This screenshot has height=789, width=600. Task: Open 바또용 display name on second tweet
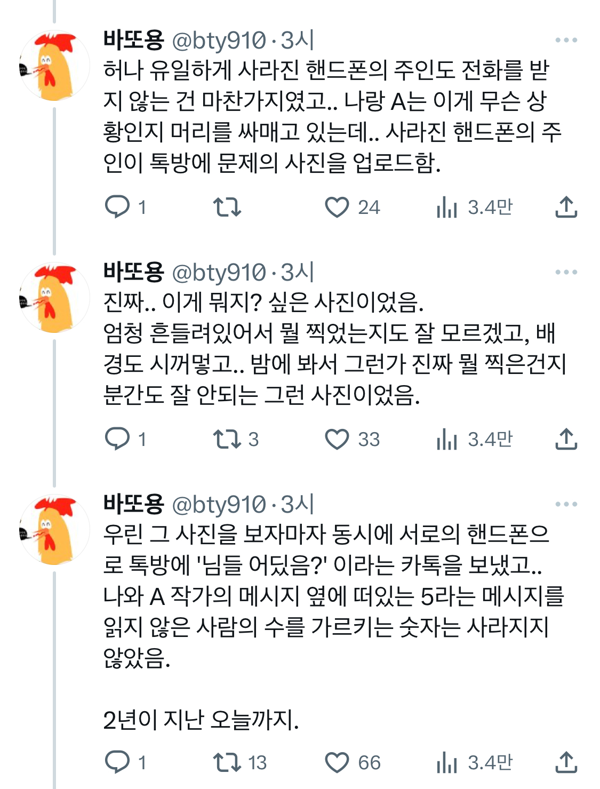133,272
